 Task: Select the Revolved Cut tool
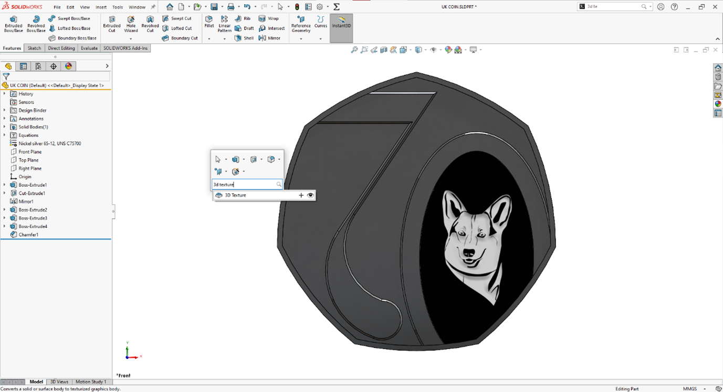(x=150, y=24)
